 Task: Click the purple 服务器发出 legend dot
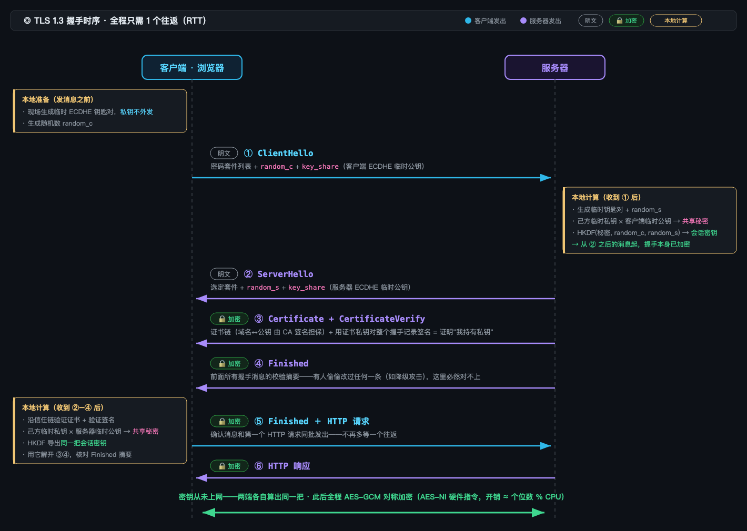523,21
